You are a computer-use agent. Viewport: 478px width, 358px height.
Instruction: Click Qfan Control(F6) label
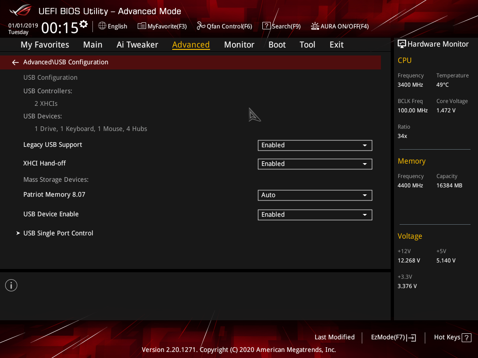[x=229, y=27]
